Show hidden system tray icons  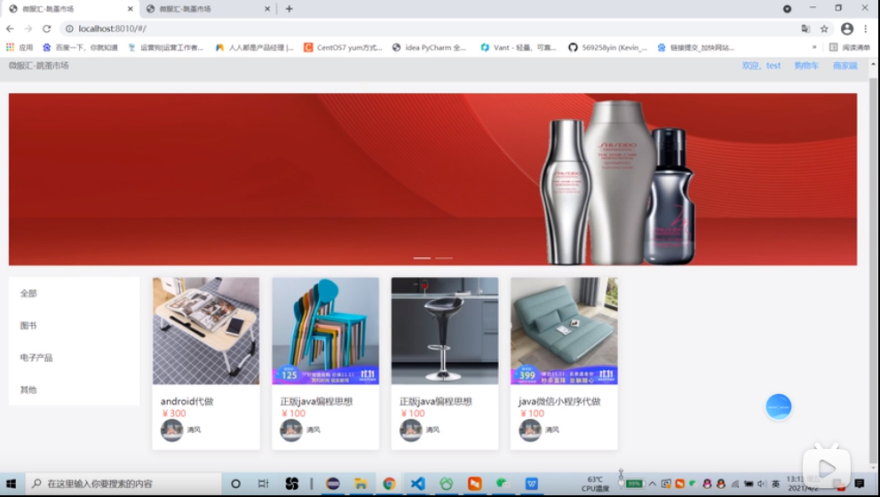(x=652, y=484)
